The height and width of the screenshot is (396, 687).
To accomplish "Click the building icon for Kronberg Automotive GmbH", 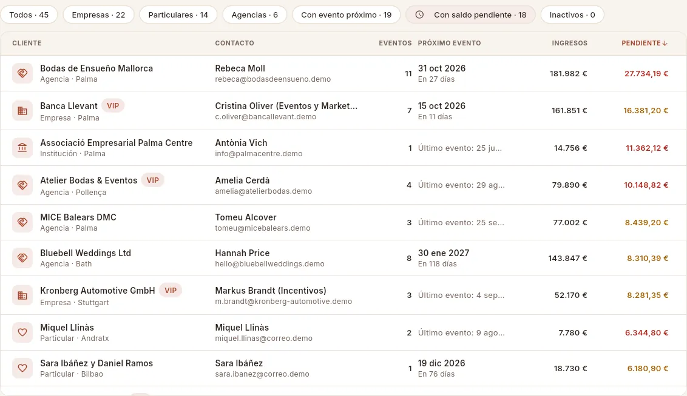I will (22, 295).
